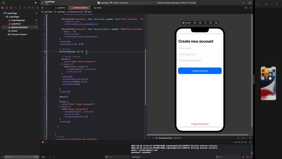
Task: Click the Enter password field in preview
Action: point(200,54)
